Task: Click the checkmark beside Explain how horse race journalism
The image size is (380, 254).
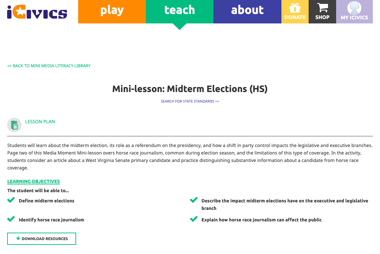Action: [x=194, y=219]
